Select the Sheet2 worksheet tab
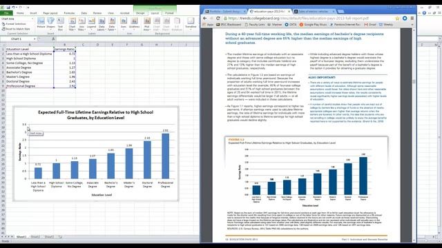Image resolution: width=442 pixels, height=248 pixels. 35,237
